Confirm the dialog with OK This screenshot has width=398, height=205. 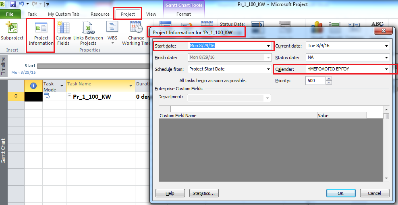point(341,193)
